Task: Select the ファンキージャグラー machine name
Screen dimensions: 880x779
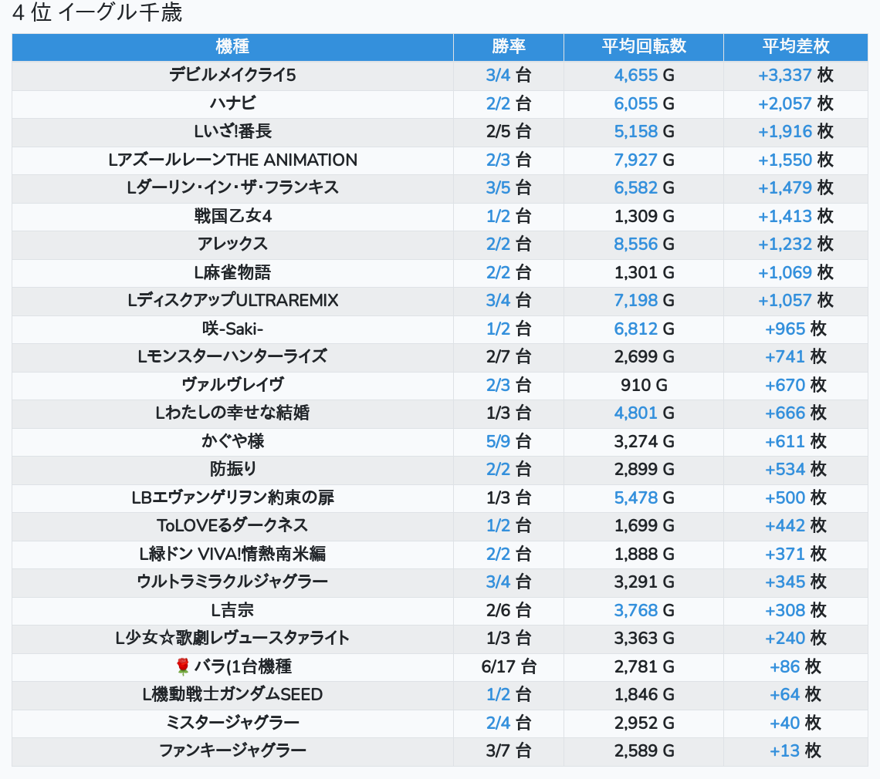Action: tap(232, 750)
